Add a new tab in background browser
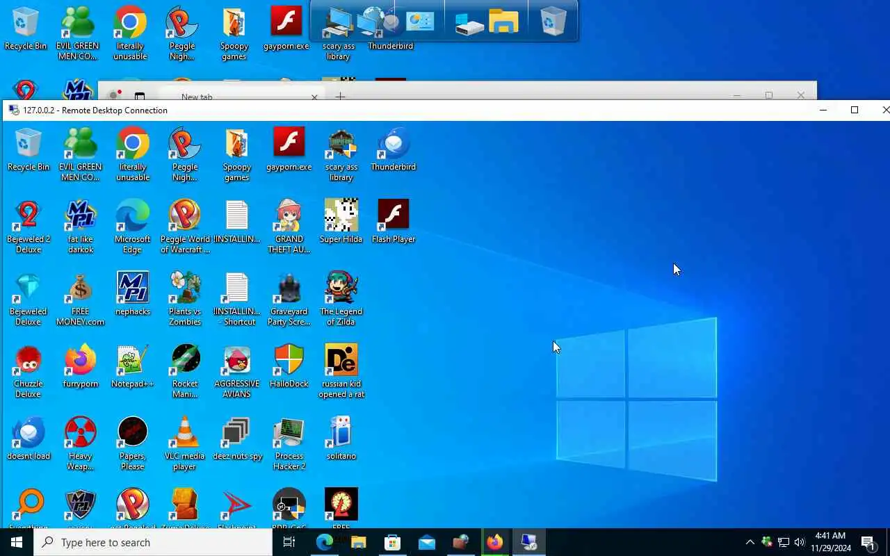This screenshot has height=556, width=890. [x=340, y=96]
